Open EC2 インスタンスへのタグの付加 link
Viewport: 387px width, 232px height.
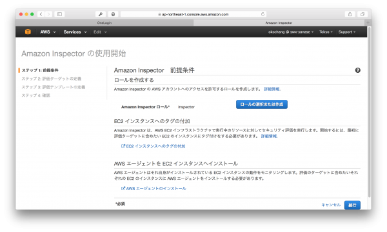click(x=154, y=146)
